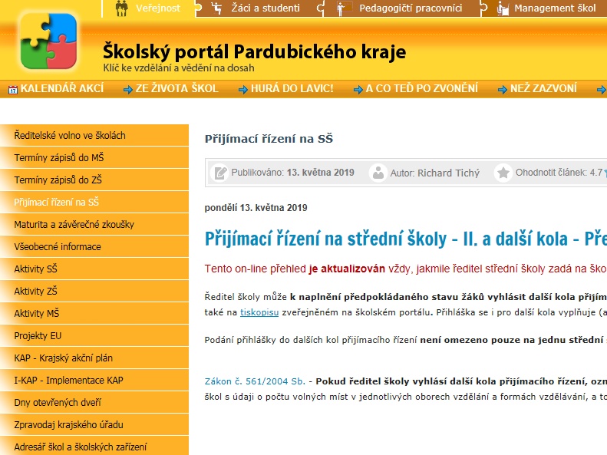Click the author name Richard Tichý

(448, 173)
